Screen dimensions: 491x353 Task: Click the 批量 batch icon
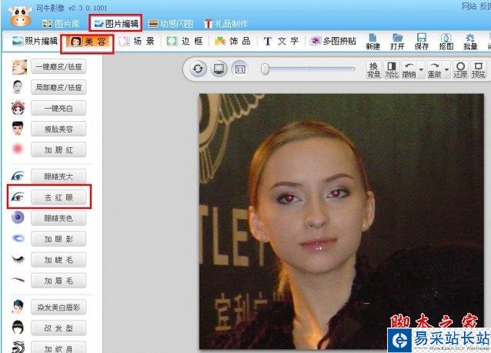[x=470, y=42]
